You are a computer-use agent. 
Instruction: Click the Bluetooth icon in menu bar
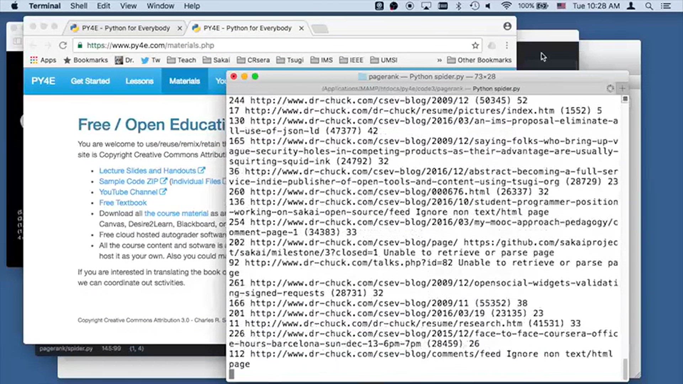459,6
